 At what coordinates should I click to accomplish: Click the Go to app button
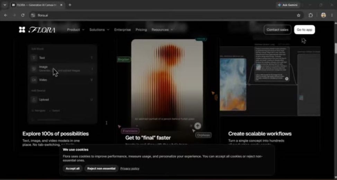[x=304, y=30]
